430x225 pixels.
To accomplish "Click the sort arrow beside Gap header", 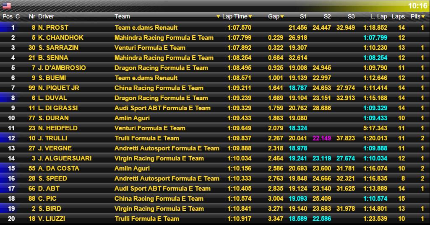I will click(x=282, y=17).
